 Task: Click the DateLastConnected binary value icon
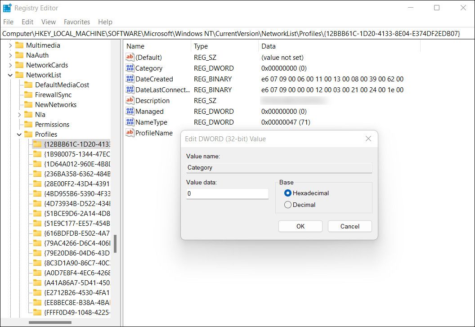click(130, 90)
